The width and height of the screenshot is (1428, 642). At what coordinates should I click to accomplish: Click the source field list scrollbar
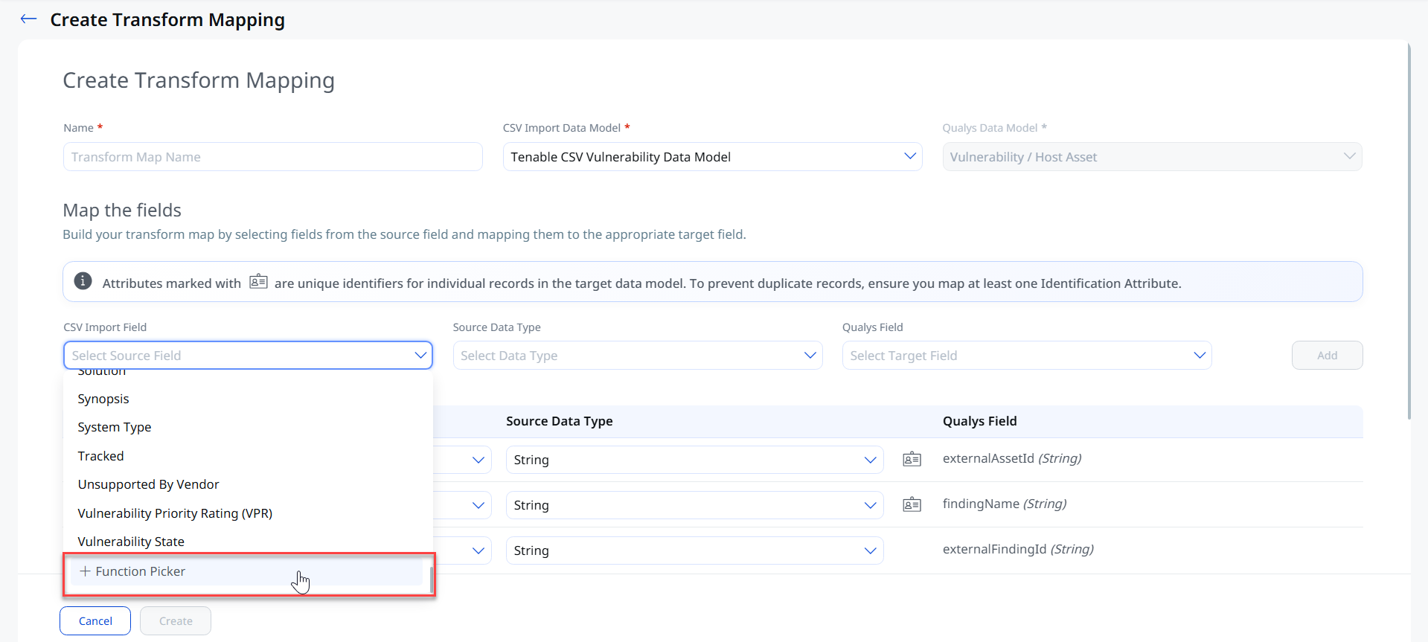(x=431, y=580)
